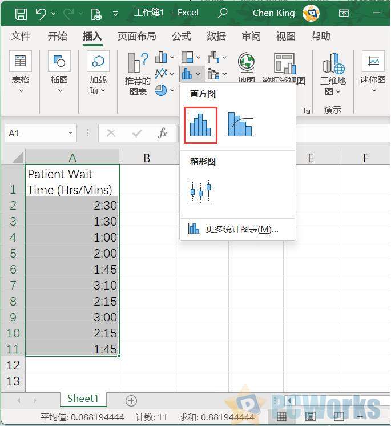Switch to the 数据 tab

pos(216,36)
